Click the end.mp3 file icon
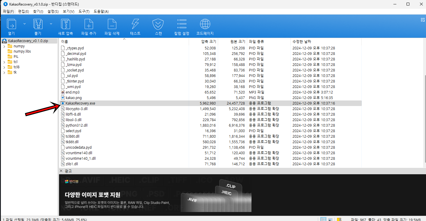 tap(63, 92)
